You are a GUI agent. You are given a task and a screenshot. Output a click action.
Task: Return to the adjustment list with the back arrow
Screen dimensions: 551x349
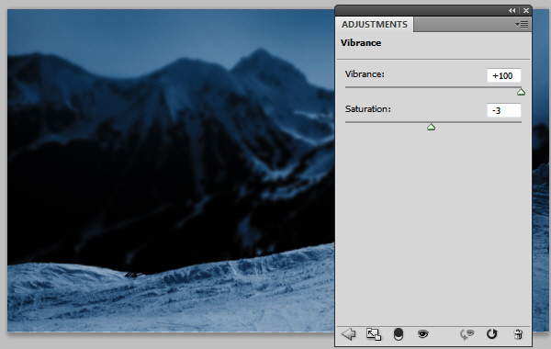pyautogui.click(x=349, y=334)
